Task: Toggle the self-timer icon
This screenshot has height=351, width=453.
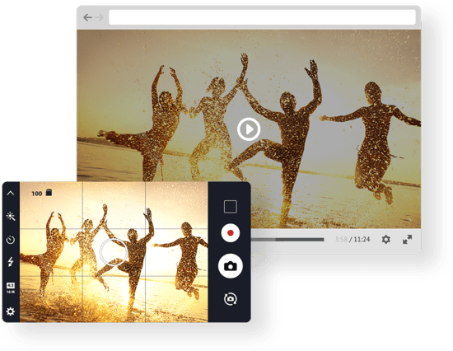Action: tap(11, 240)
